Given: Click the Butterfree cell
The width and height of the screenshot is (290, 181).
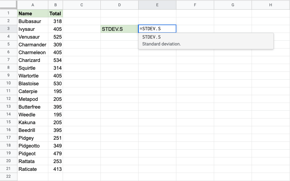Looking at the screenshot, I should (33, 107).
